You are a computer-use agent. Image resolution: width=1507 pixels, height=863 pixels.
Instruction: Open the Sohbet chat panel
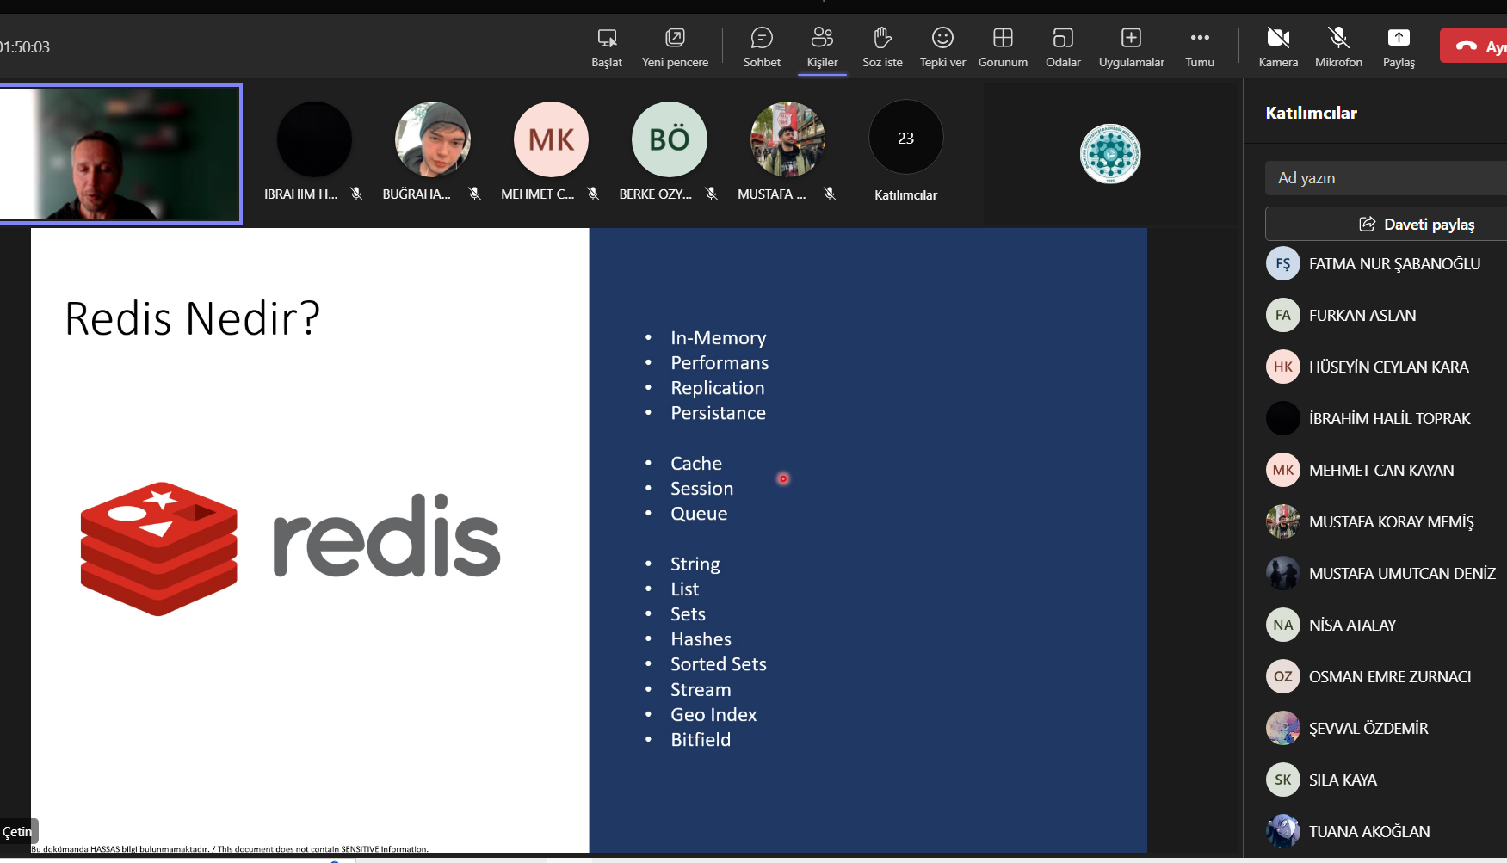tap(762, 47)
